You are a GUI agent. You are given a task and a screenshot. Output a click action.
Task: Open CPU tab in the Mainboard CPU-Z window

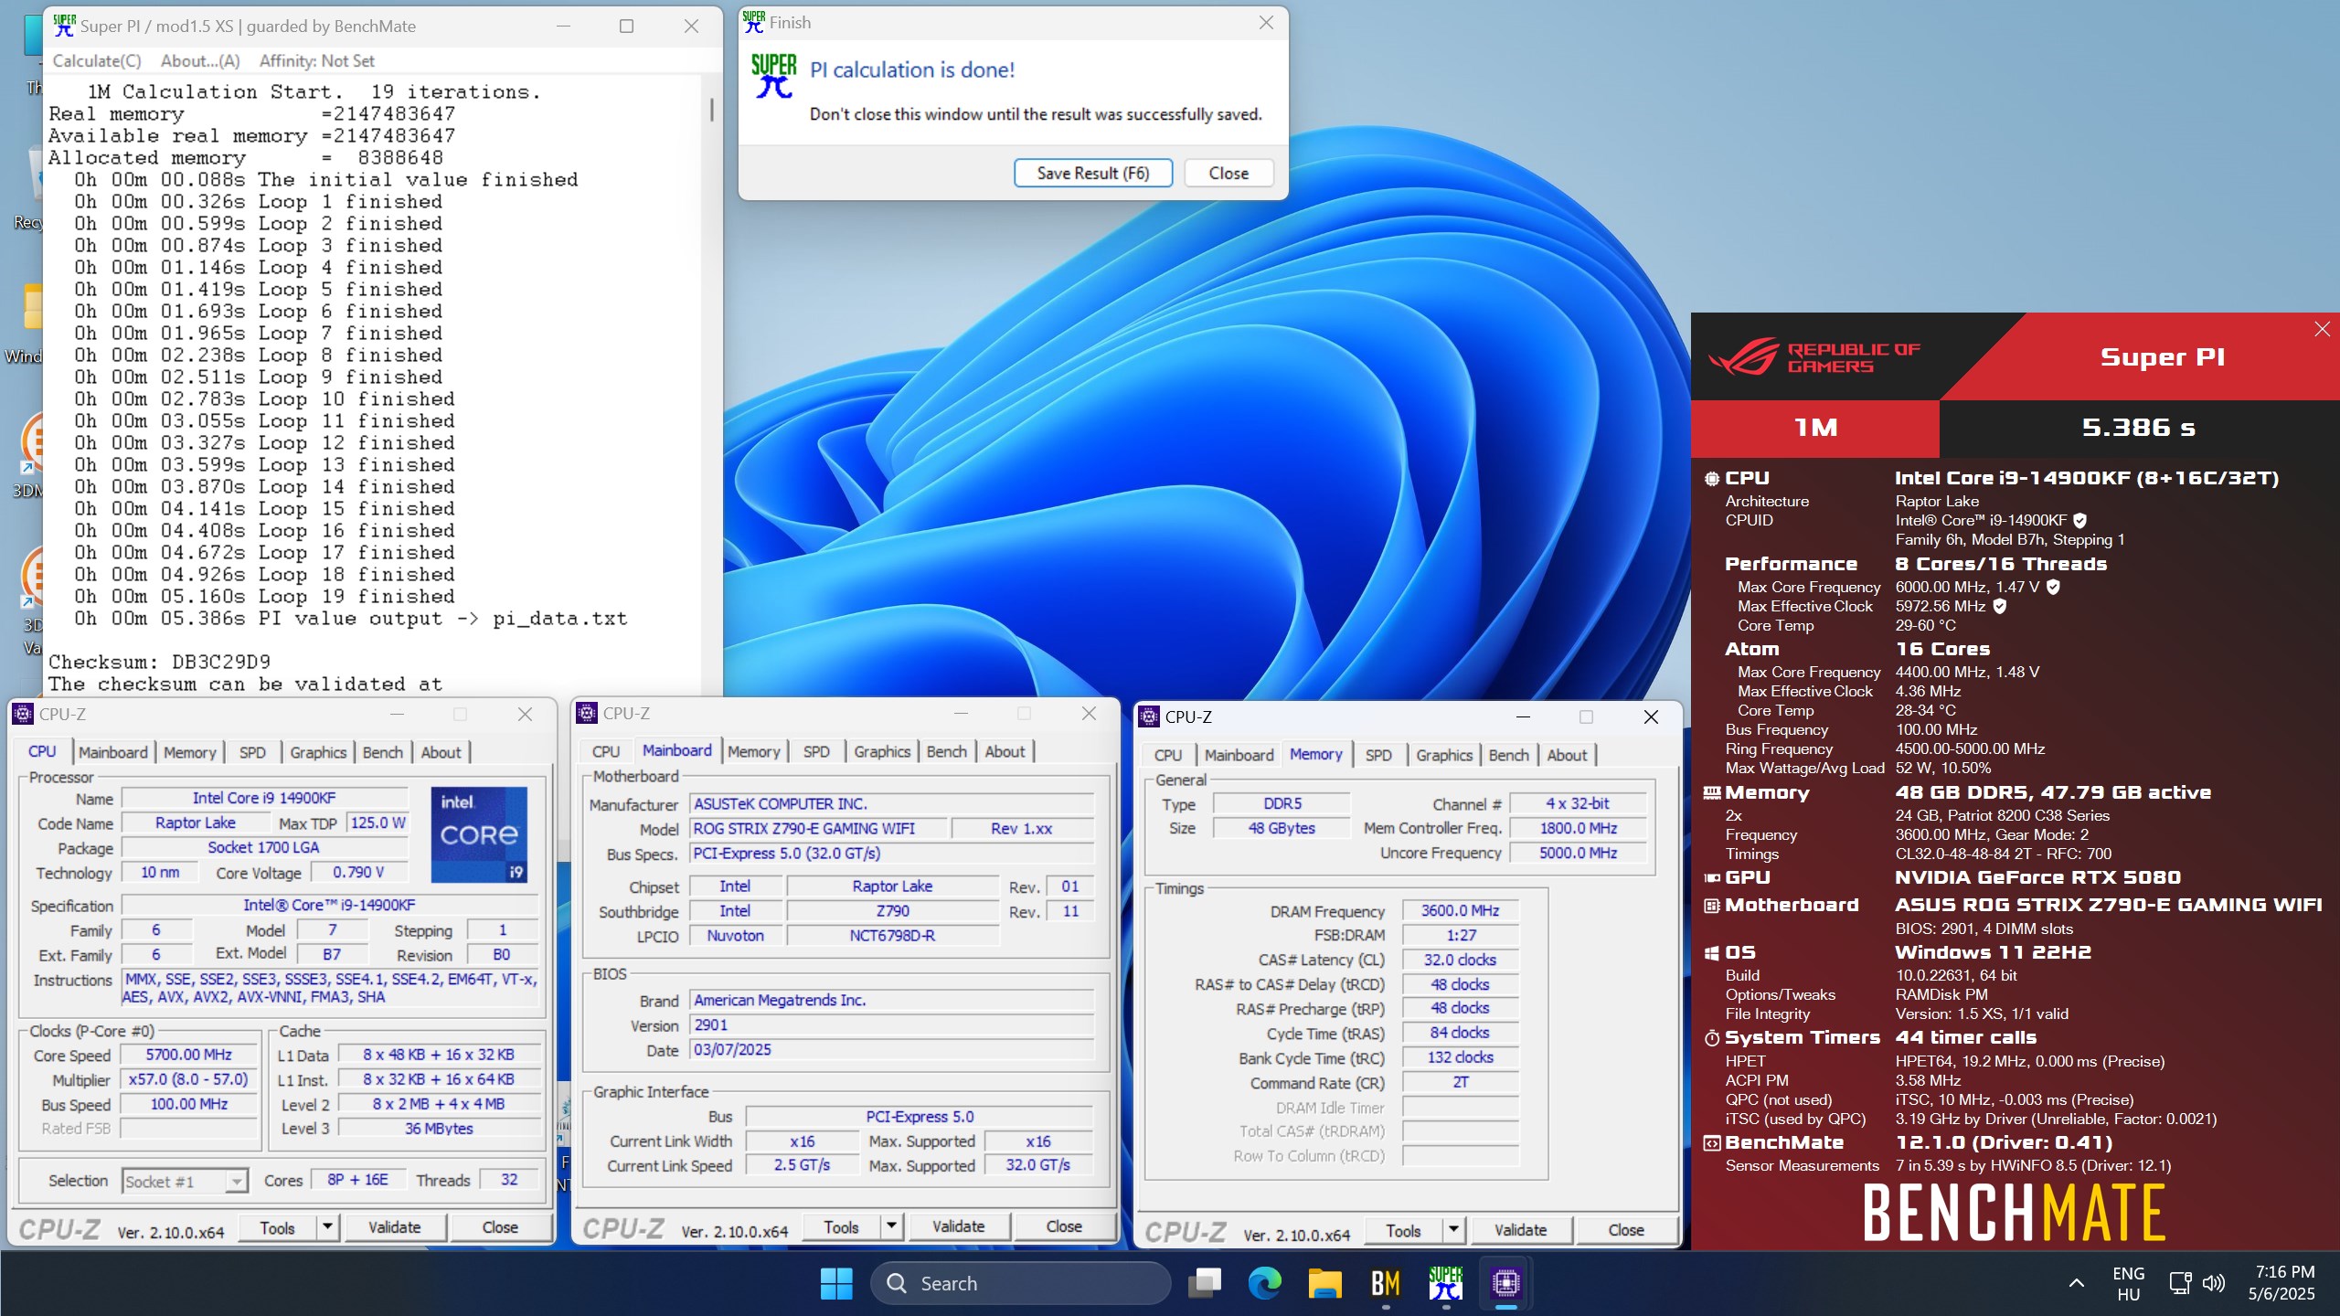[606, 751]
